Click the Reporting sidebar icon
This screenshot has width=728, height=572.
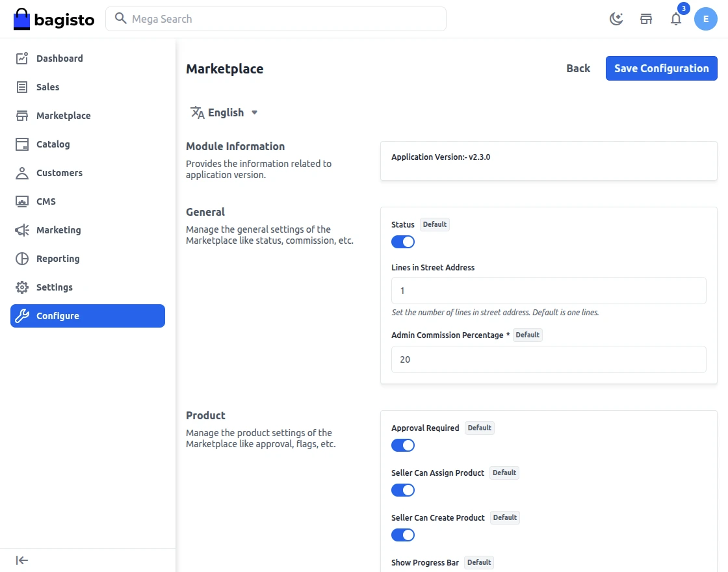click(21, 258)
